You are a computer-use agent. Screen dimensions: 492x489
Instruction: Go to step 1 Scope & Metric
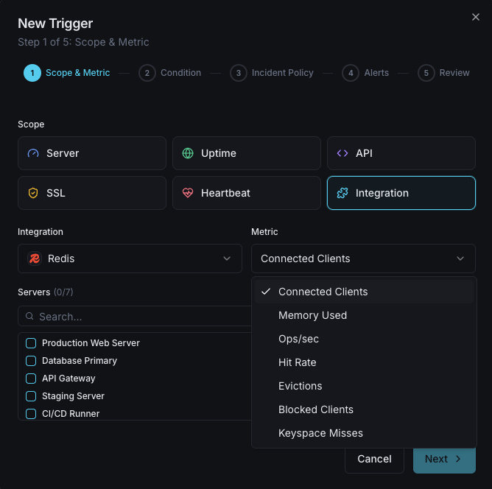tap(67, 73)
